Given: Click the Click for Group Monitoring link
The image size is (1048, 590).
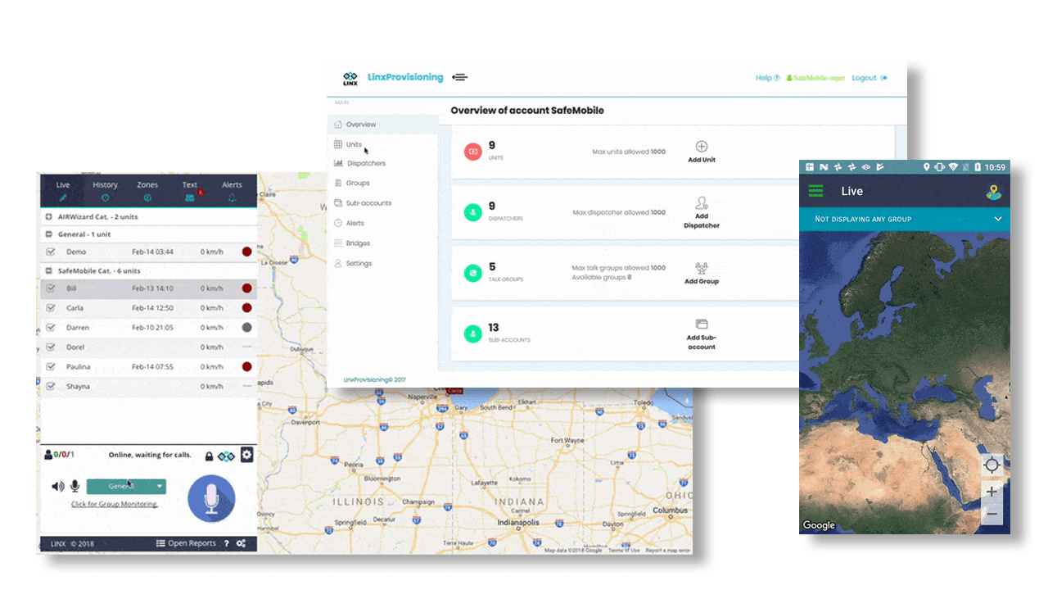Looking at the screenshot, I should coord(115,504).
